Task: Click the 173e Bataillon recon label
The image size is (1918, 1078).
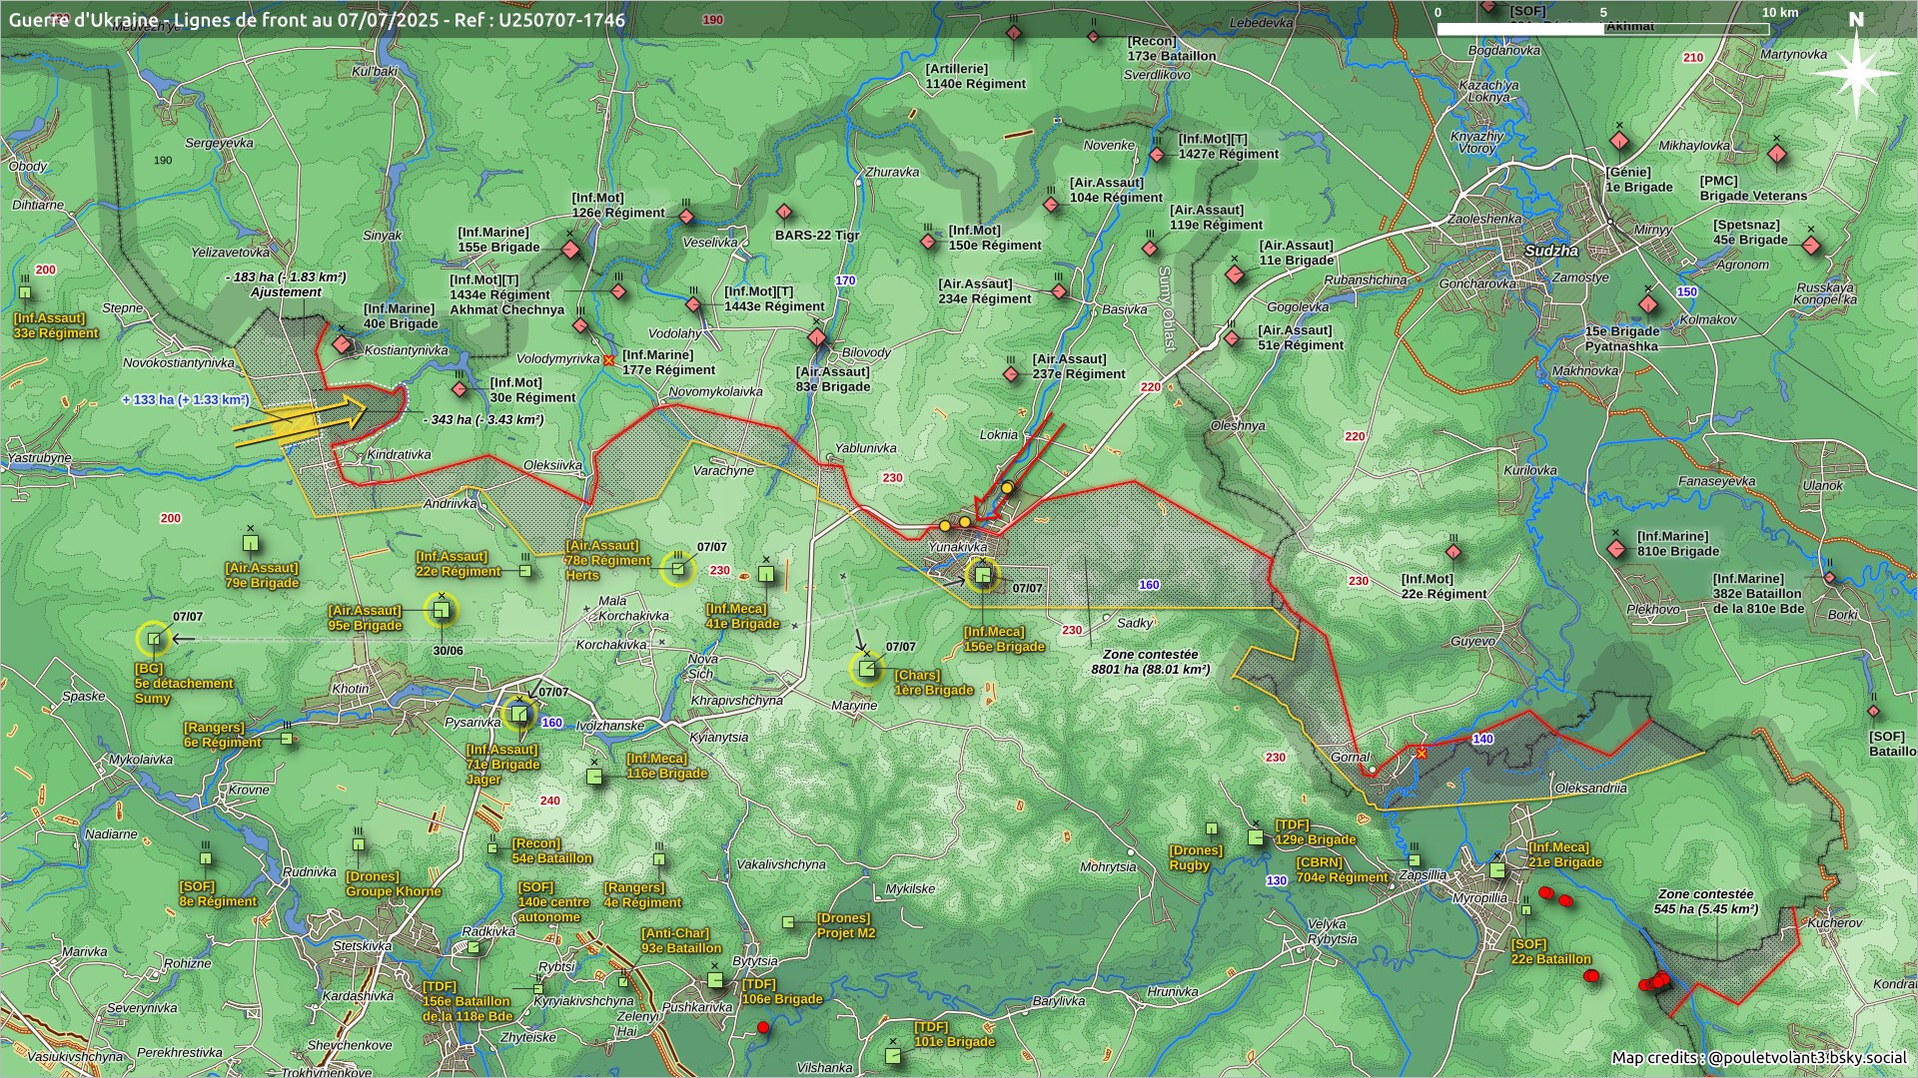Action: point(1172,49)
